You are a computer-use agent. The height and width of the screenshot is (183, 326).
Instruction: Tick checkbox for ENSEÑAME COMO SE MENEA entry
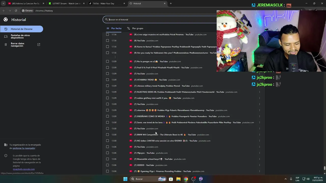click(x=107, y=116)
